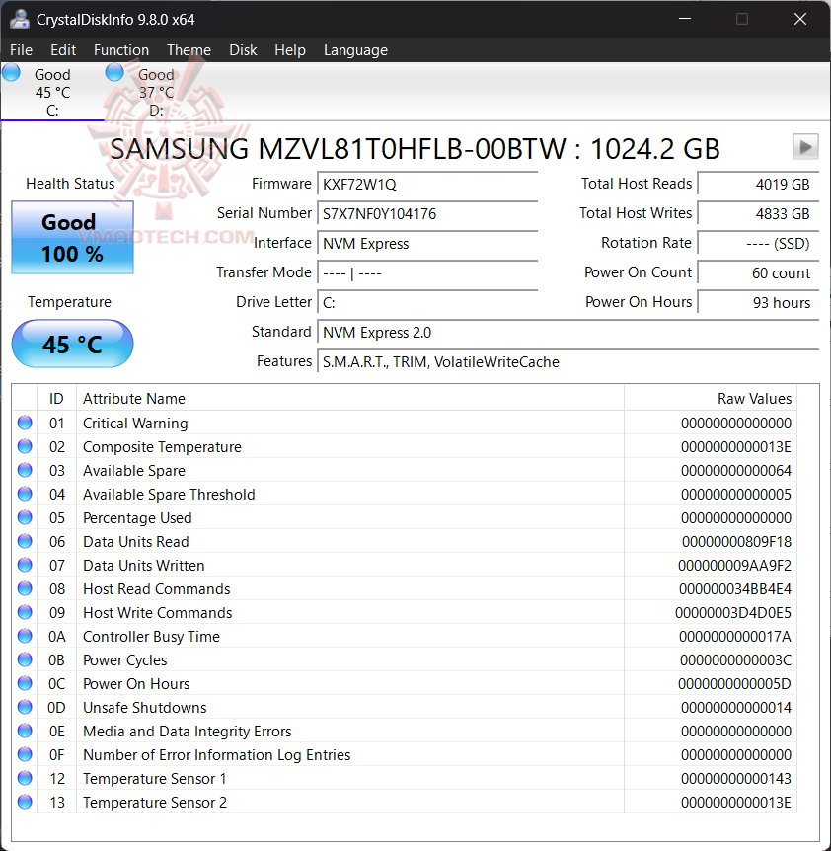Click the status dot beside Critical Warning

(x=25, y=423)
